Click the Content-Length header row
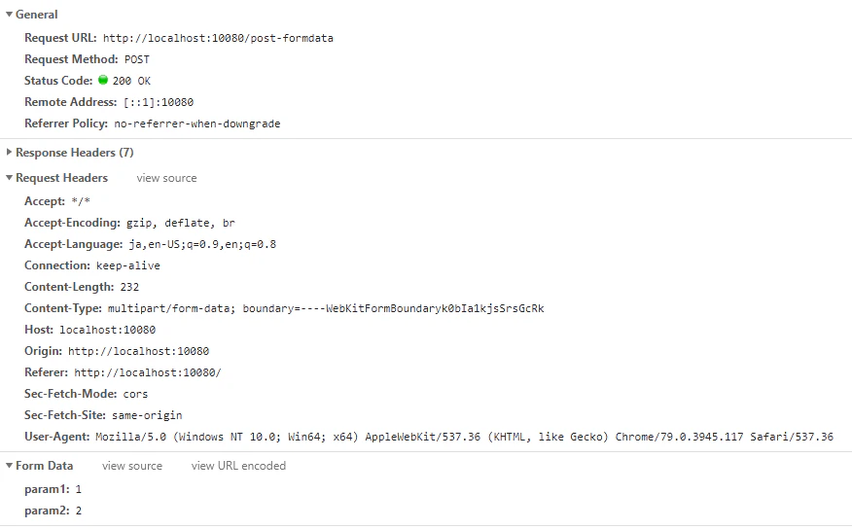 (82, 287)
